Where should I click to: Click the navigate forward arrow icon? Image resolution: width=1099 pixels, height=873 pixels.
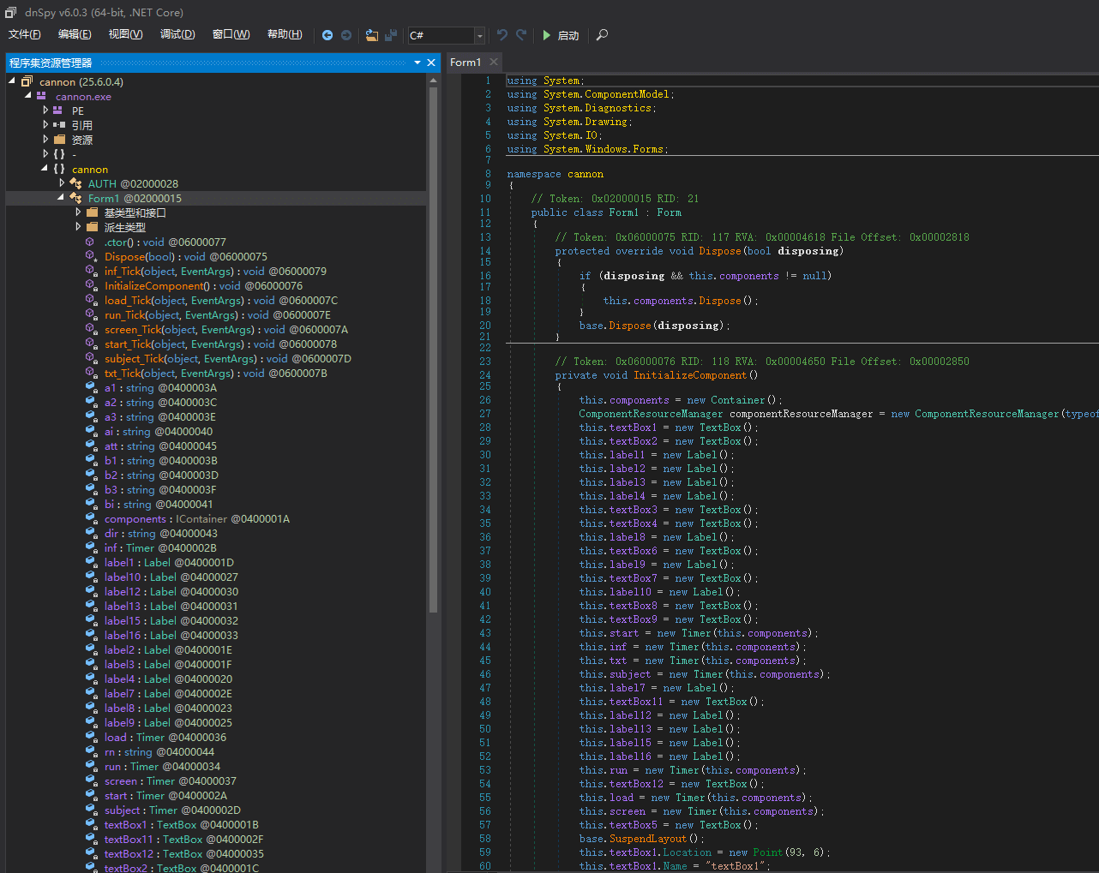click(x=346, y=35)
